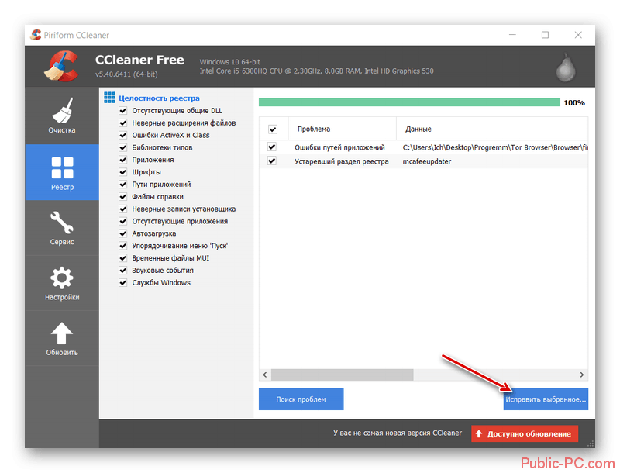Toggle the select-all checkbox in table header
The height and width of the screenshot is (473, 620).
coord(273,129)
